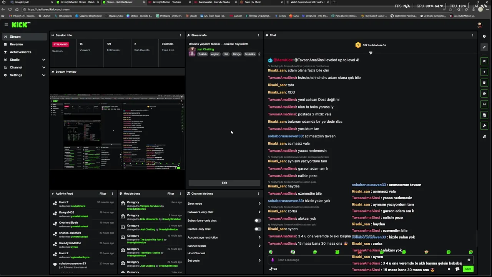Open the emoji picker in message box
492x277 pixels.
[x=469, y=260]
